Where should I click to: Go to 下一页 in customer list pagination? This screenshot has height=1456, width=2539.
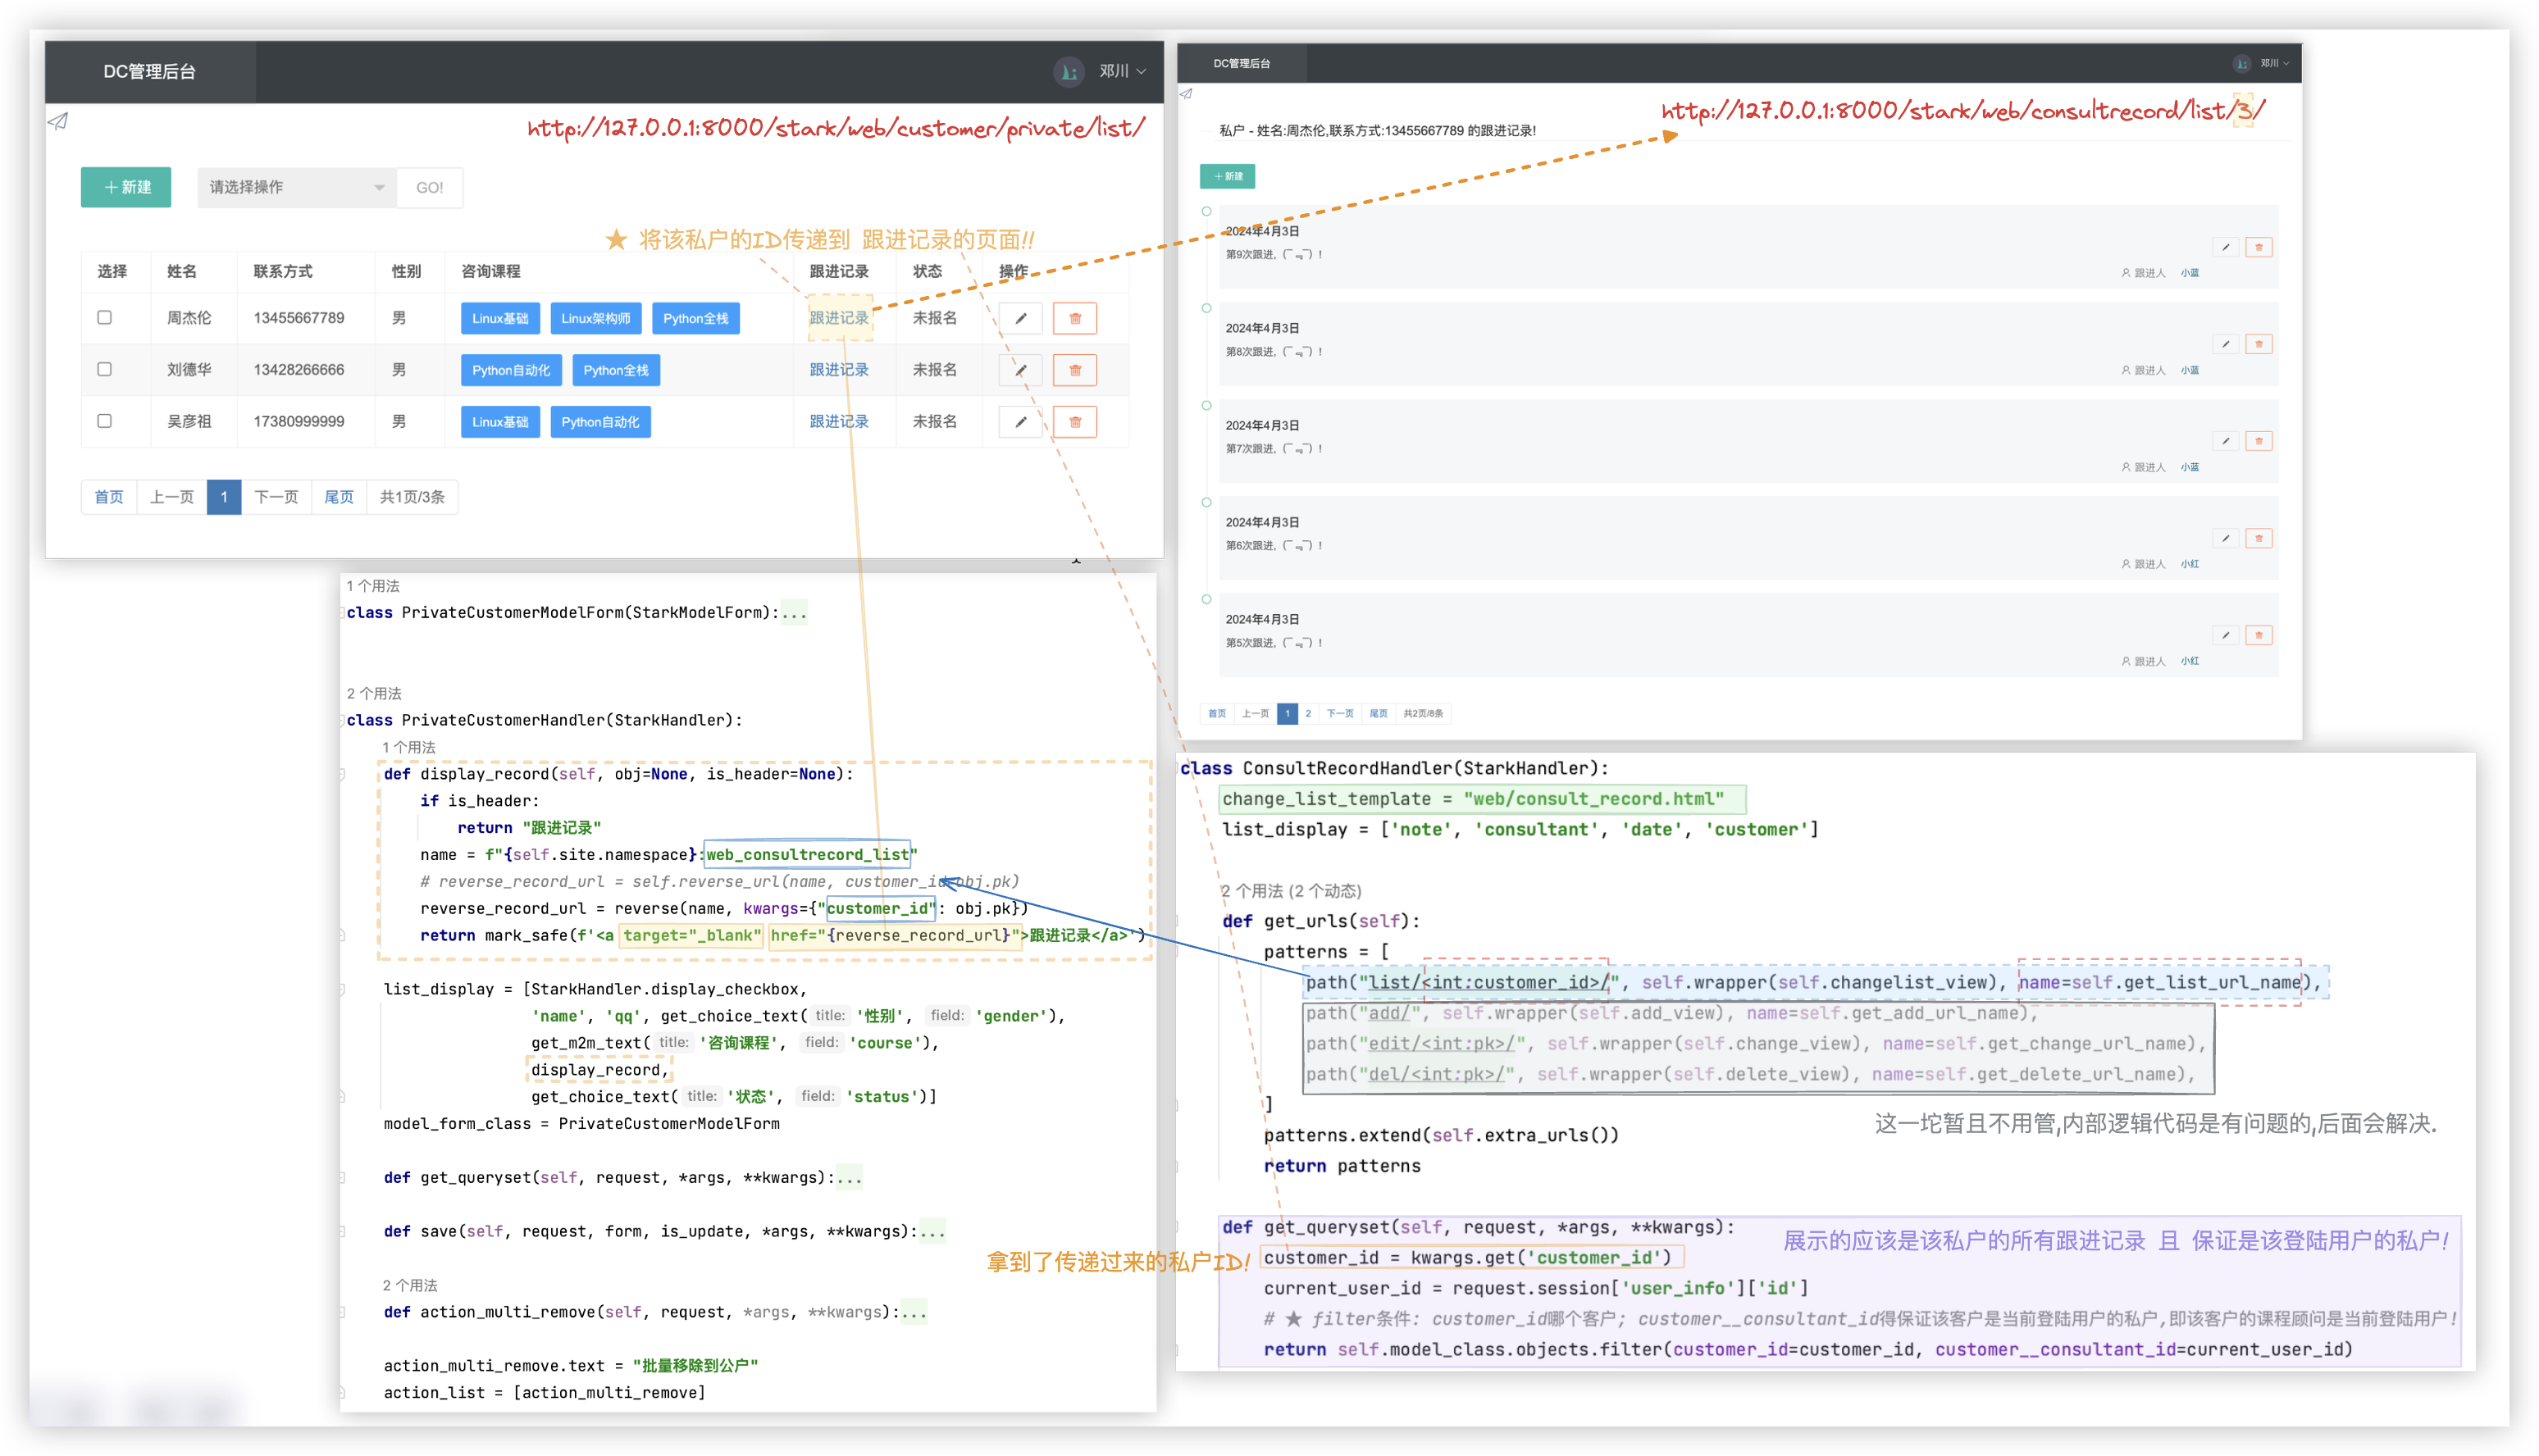click(x=276, y=497)
